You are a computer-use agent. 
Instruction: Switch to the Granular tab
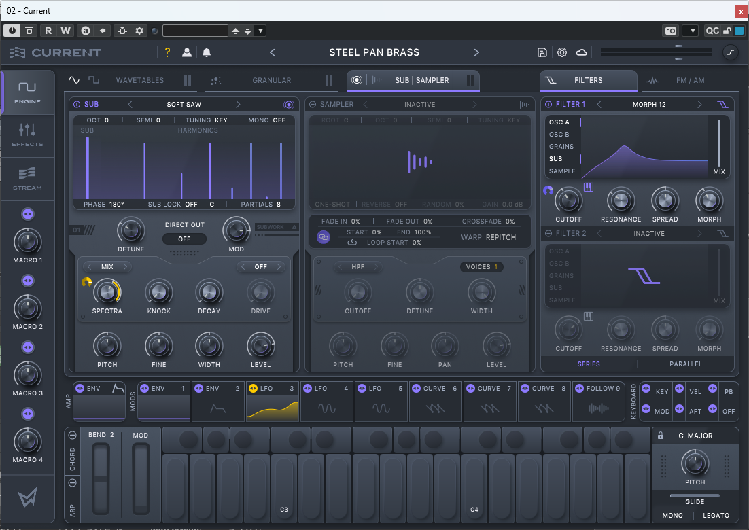coord(272,80)
